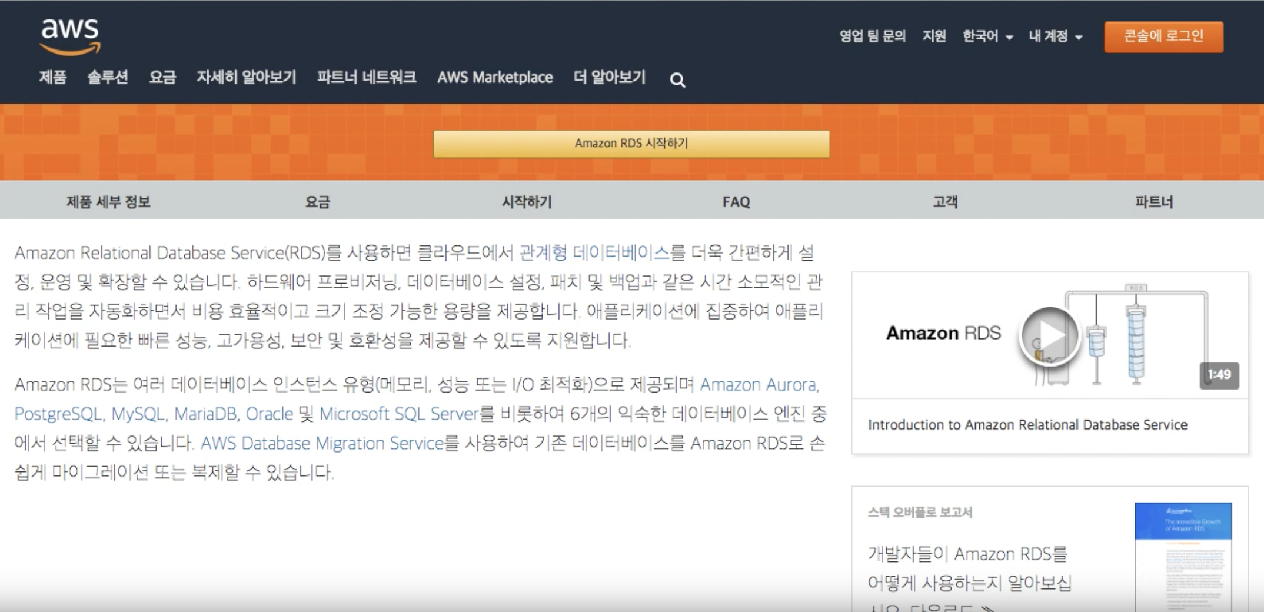Screen dimensions: 1264x612
Task: Switch to the 시작하기 tab
Action: [527, 202]
